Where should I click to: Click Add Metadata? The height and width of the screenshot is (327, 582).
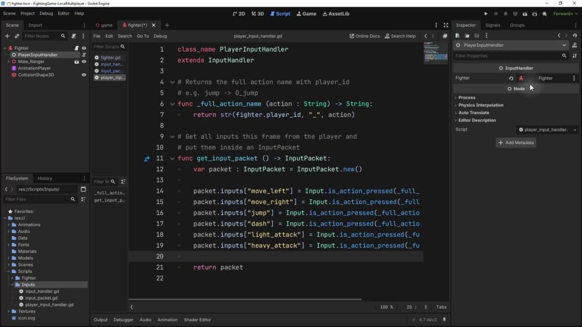click(516, 142)
